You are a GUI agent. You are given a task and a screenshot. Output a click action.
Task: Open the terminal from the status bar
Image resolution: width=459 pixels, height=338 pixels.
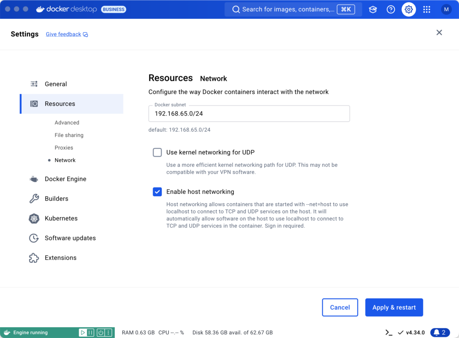click(388, 333)
